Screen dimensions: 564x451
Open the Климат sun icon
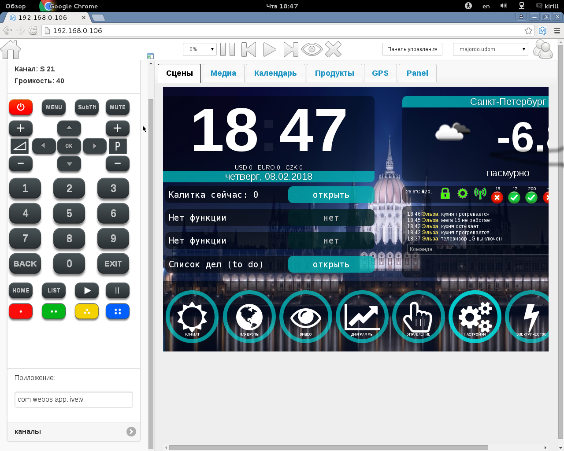(192, 317)
